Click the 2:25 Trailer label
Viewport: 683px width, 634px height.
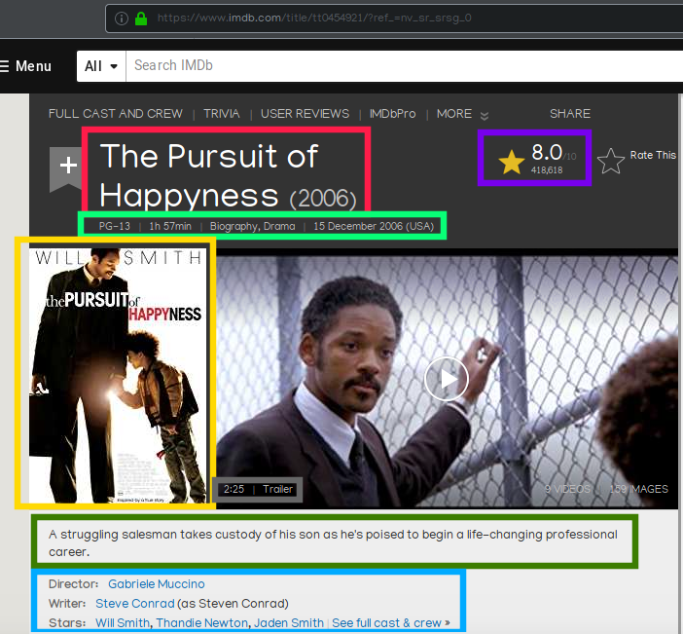coord(258,489)
